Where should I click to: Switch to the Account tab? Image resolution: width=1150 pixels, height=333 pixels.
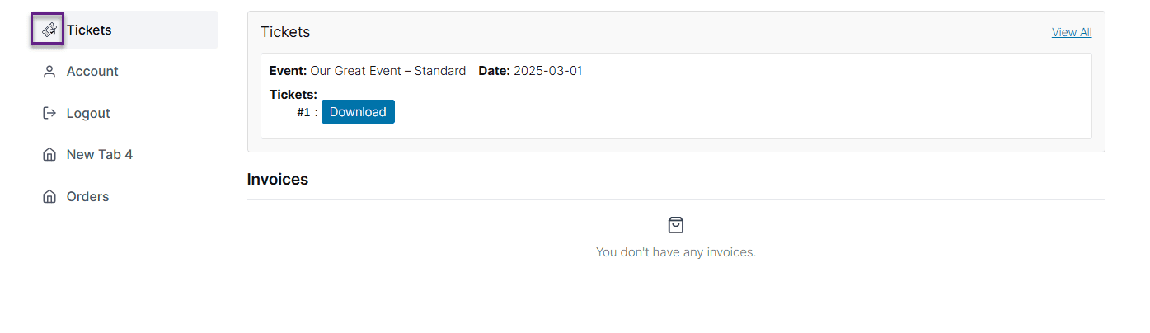pyautogui.click(x=124, y=72)
